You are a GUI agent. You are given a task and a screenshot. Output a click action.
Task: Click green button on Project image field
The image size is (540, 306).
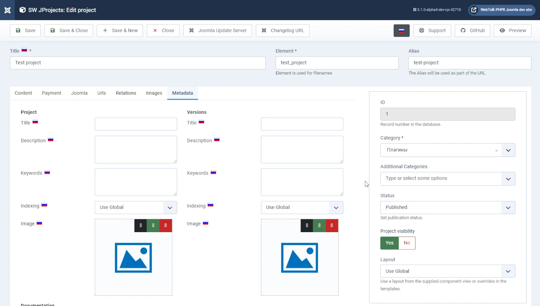(x=153, y=225)
